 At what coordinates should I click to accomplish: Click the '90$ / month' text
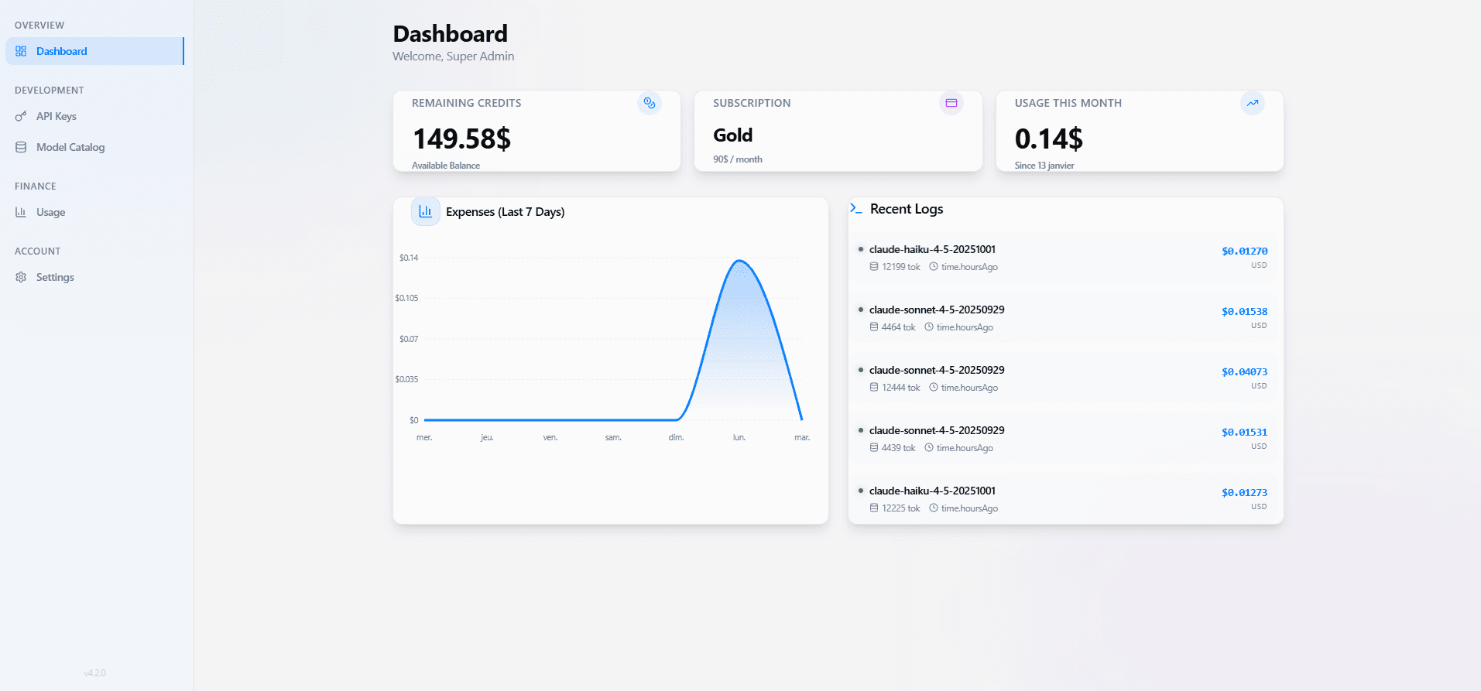click(x=738, y=159)
